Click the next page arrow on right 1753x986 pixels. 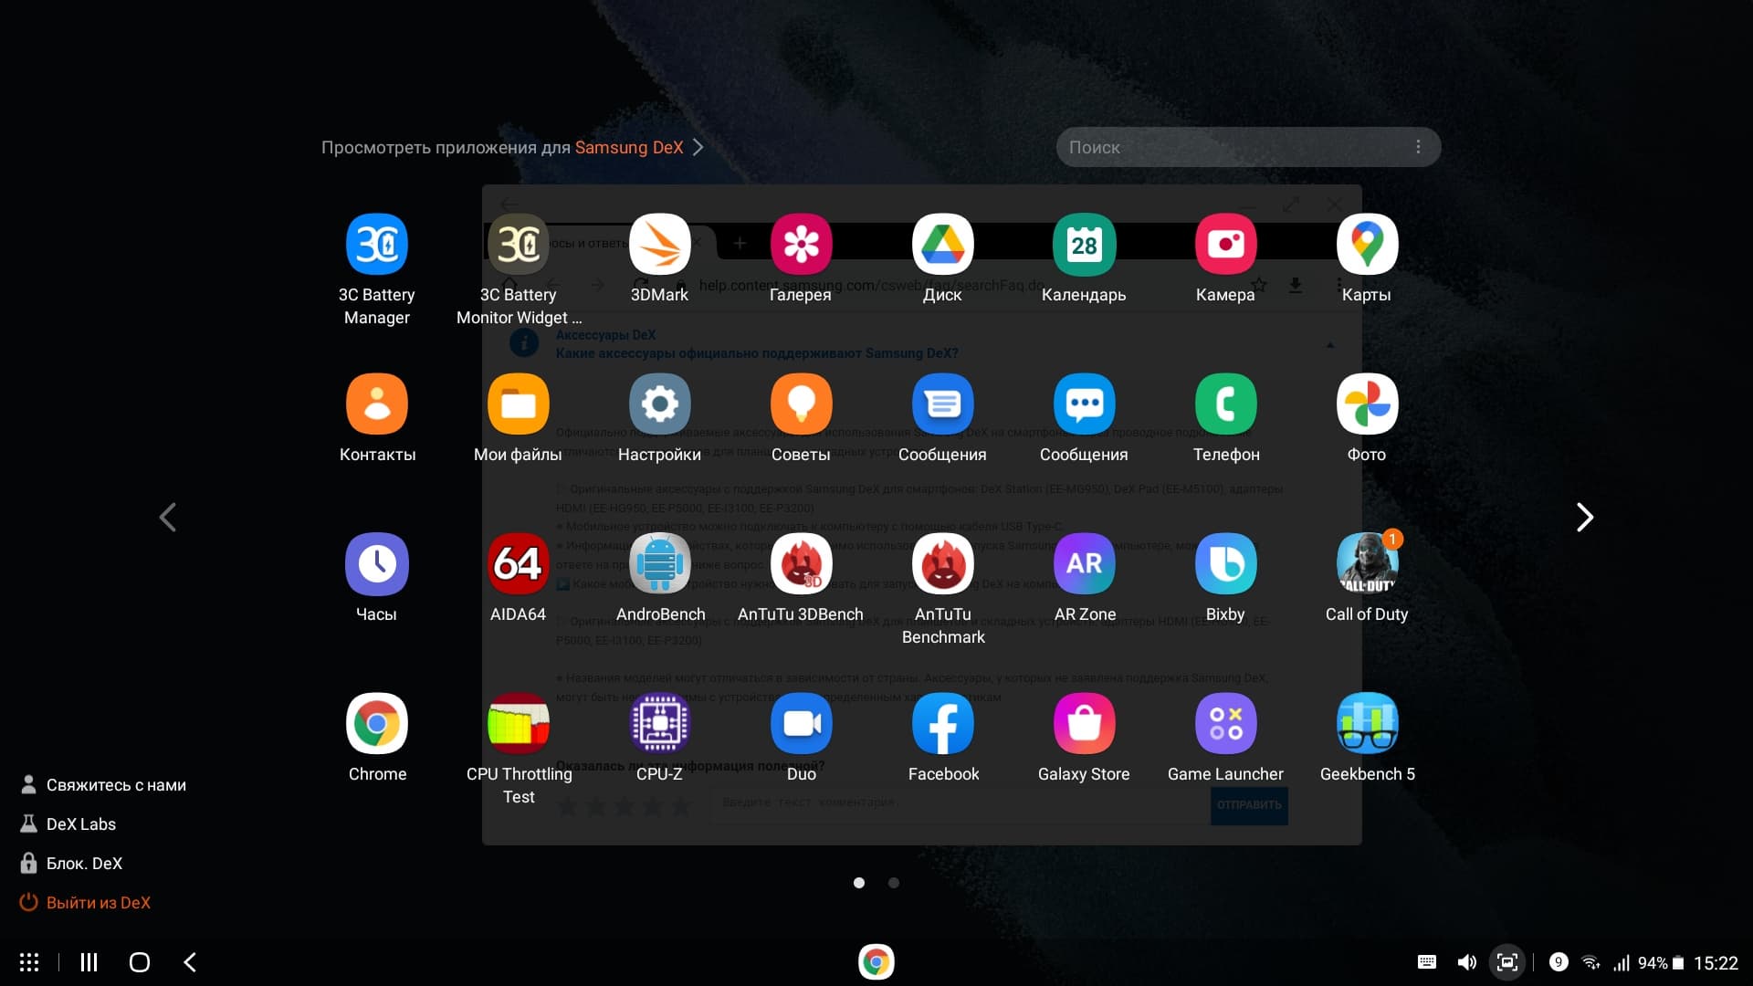click(1585, 518)
